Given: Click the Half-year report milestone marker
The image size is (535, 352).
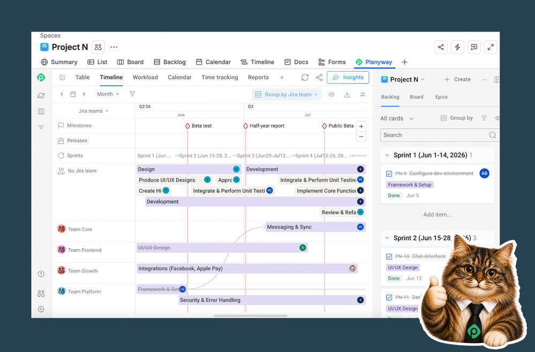Looking at the screenshot, I should (245, 126).
